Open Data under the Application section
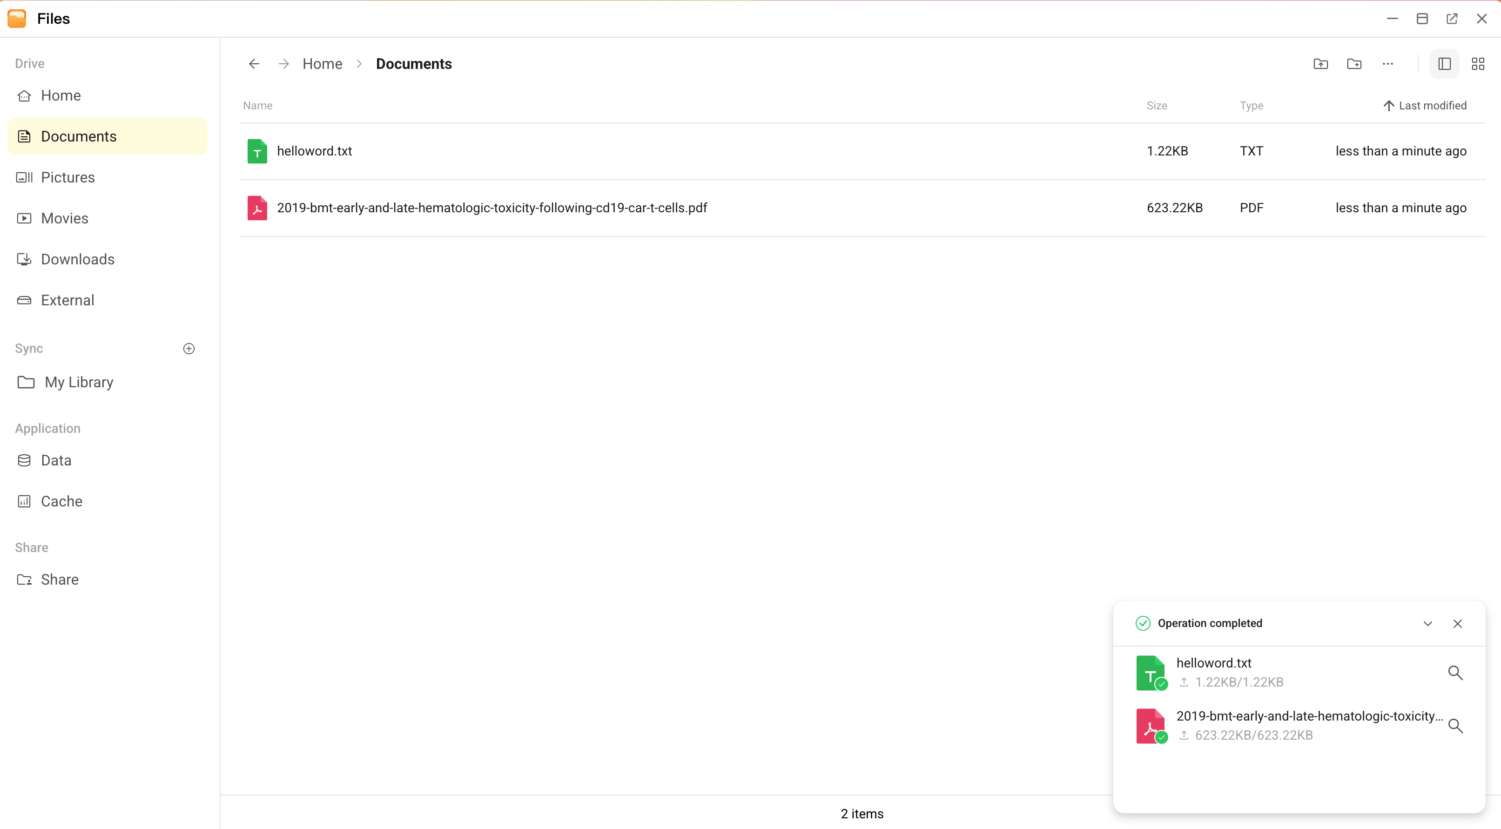Screen dimensions: 1501x829 coord(56,460)
